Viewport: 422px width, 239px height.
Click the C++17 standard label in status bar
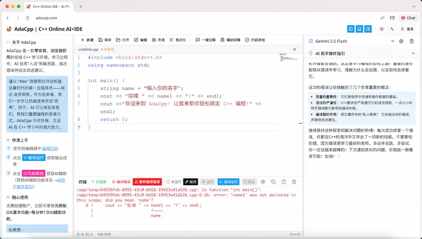coord(295,234)
